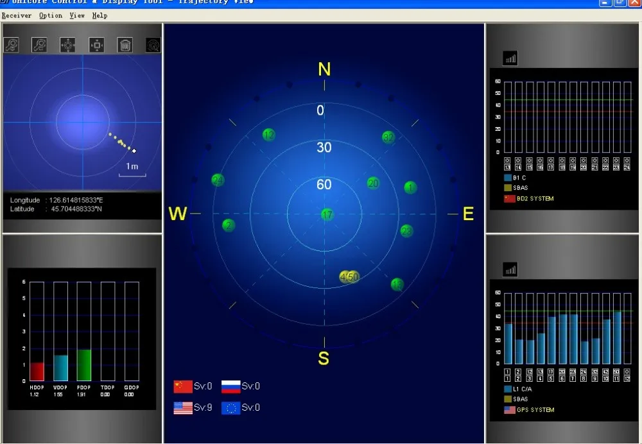Viewport: 642px width, 444px height.
Task: Toggle the crossed box above channel 22 in BD2 chart
Action: pos(605,160)
